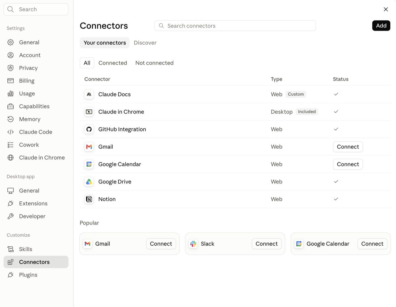
Task: Click the Google Calendar icon in the connectors table
Action: coord(89,164)
